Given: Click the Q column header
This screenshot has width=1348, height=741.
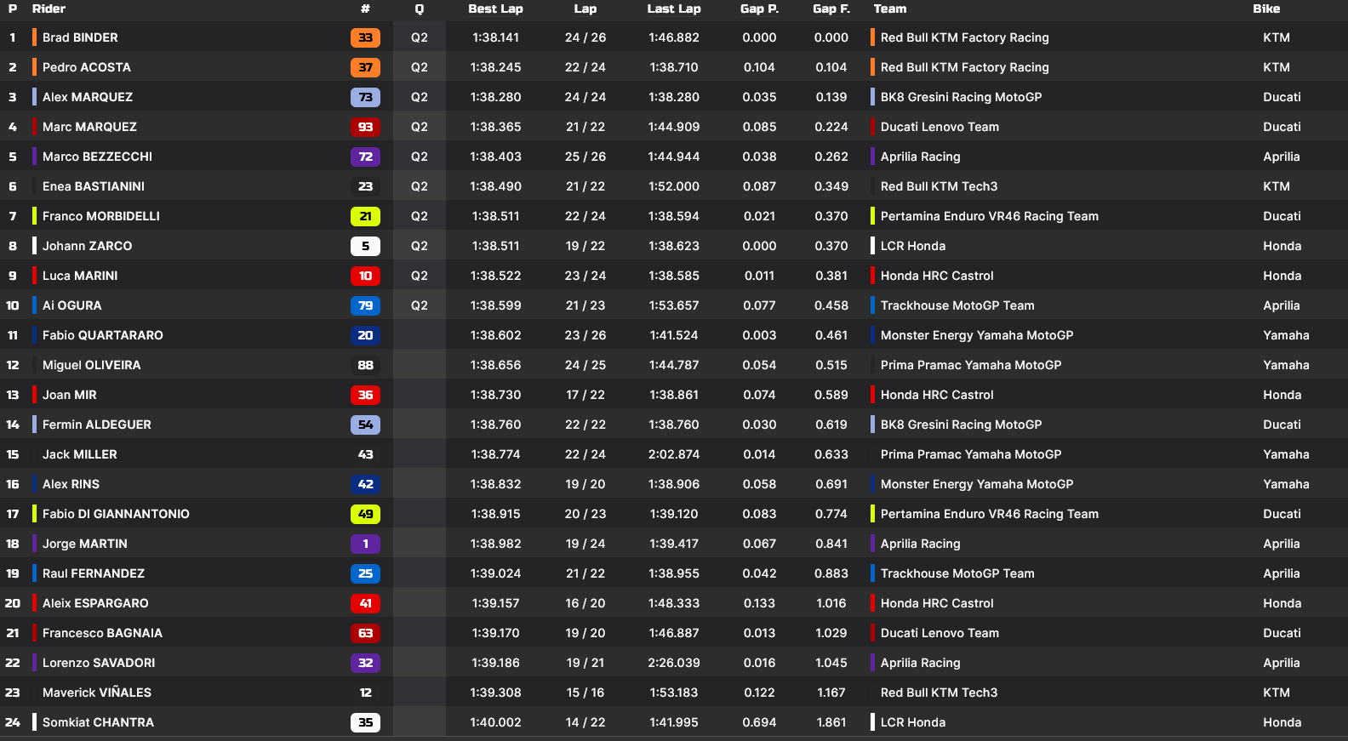Looking at the screenshot, I should 419,9.
